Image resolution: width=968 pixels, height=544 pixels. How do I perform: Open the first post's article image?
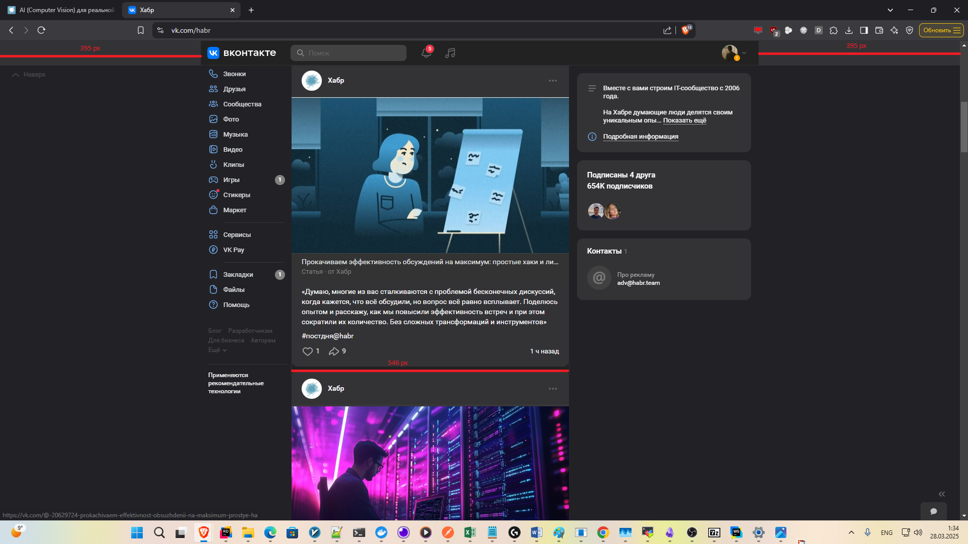point(430,175)
